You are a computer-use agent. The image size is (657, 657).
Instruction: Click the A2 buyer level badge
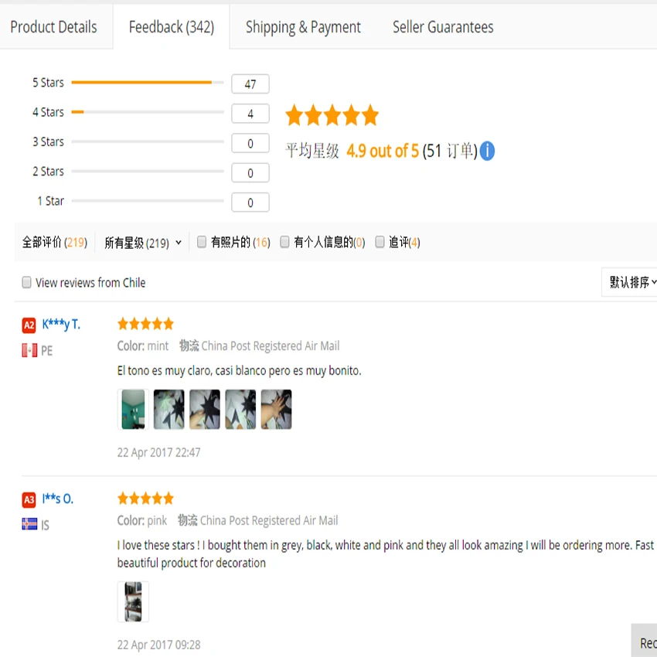29,325
